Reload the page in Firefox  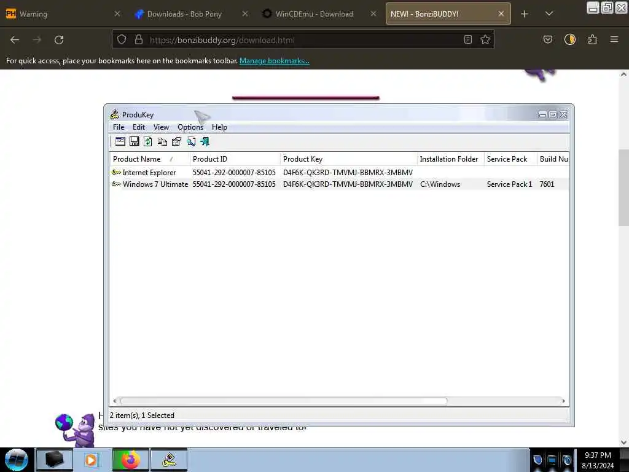59,40
